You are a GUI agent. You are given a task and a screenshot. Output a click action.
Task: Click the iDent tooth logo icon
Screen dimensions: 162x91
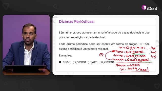point(144,7)
